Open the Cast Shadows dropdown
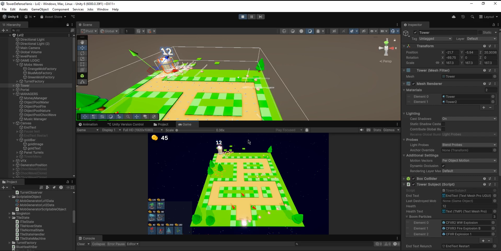The height and width of the screenshot is (251, 501). [x=469, y=119]
